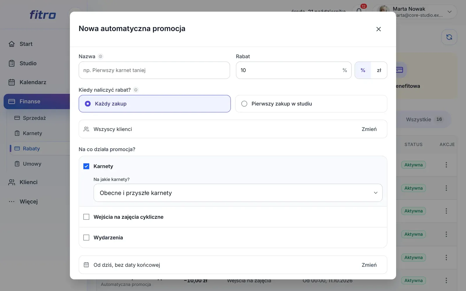This screenshot has width=466, height=291.
Task: Tick the Wydarzenia checkbox
Action: pos(86,237)
